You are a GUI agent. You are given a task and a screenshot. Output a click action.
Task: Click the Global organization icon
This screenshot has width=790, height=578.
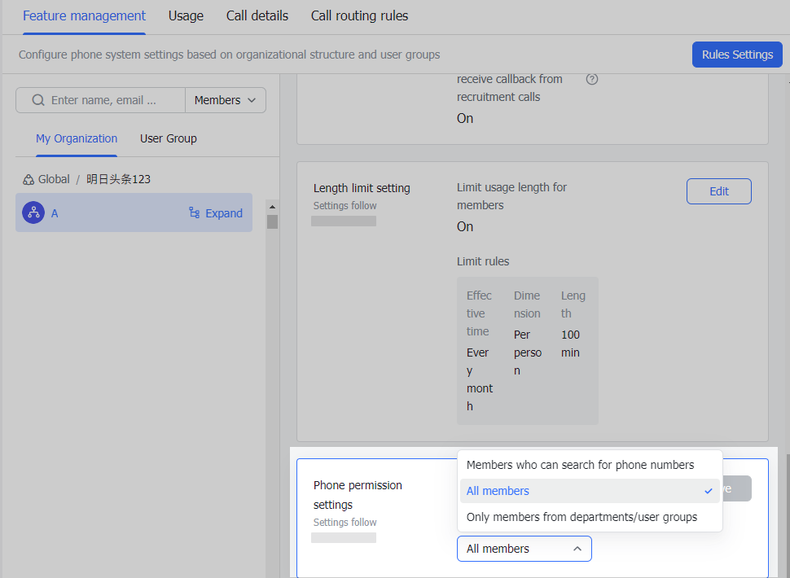24,178
